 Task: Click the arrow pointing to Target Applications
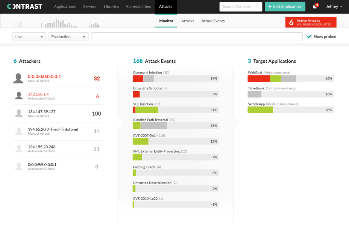236,122
